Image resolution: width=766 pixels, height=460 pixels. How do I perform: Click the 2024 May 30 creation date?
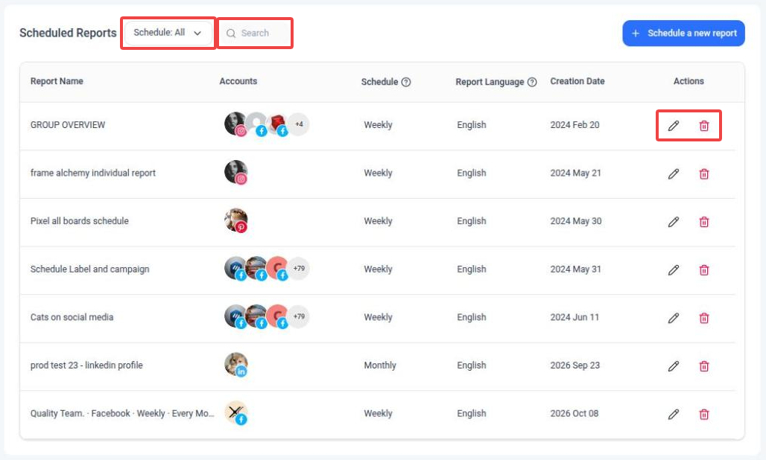coord(576,221)
